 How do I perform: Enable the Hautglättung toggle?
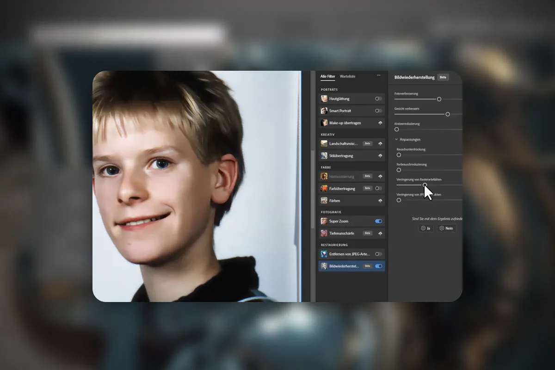tap(379, 99)
